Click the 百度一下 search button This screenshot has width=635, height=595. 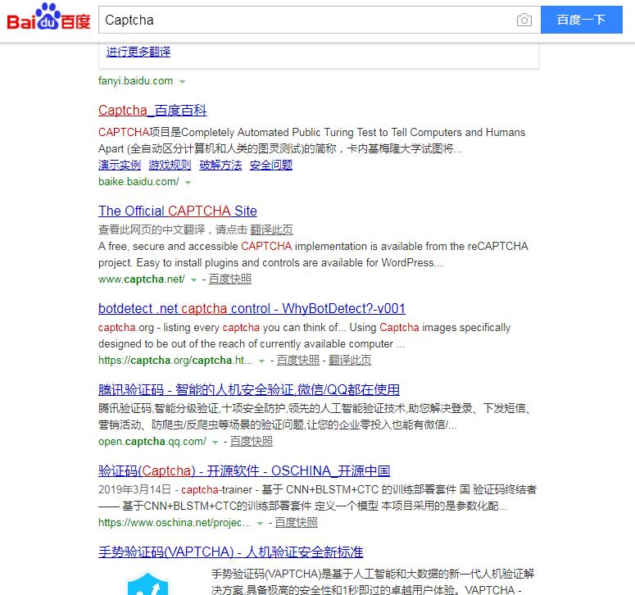coord(581,20)
